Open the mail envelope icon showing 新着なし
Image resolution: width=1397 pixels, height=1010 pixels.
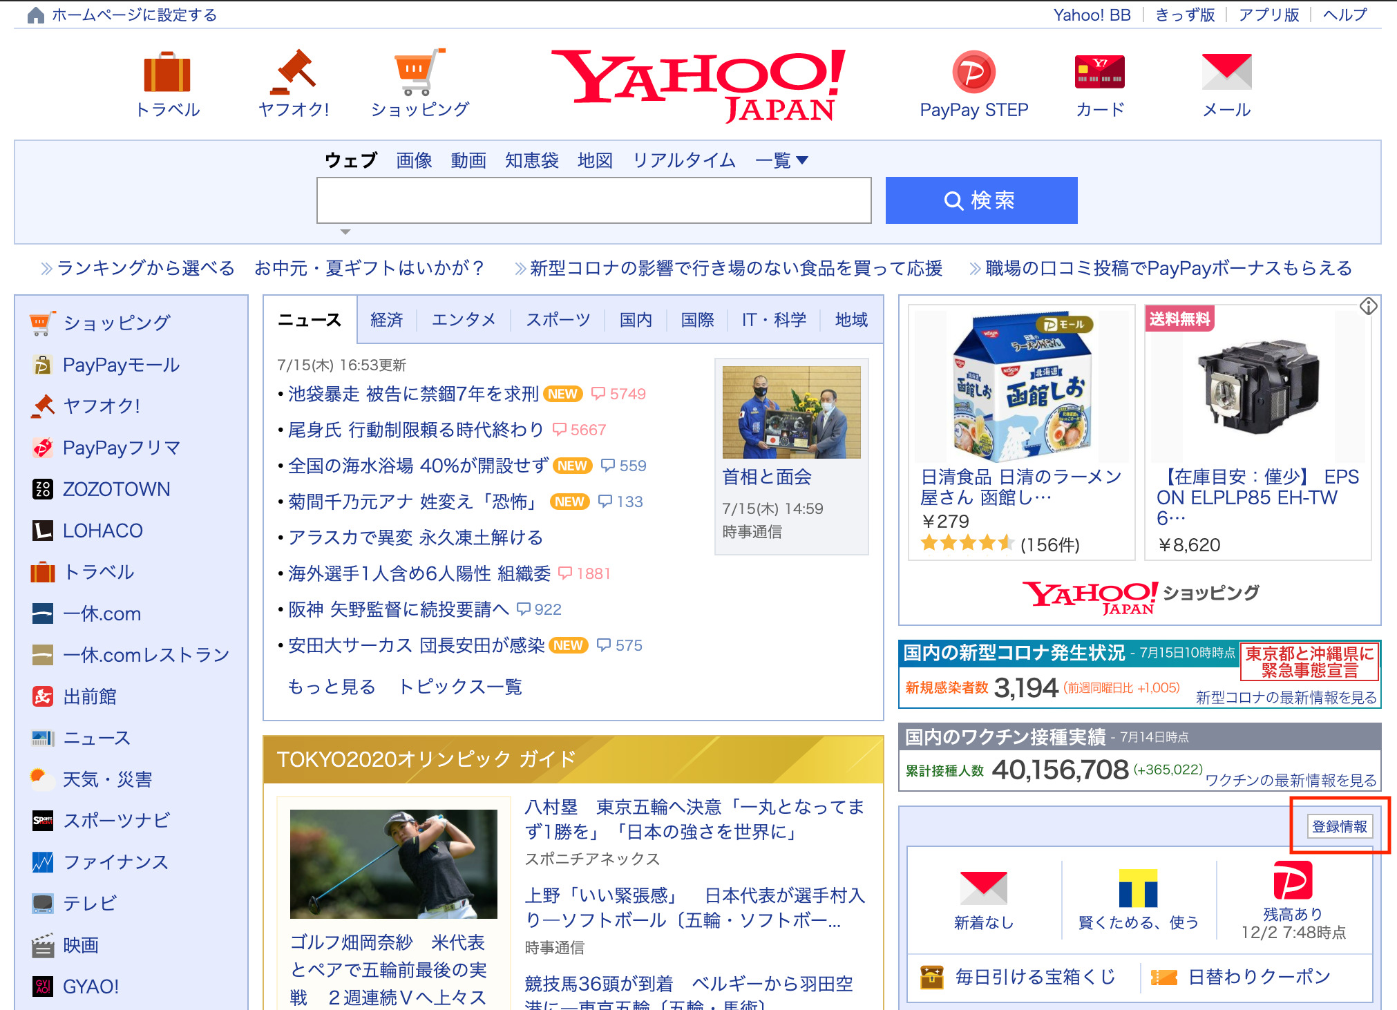coord(983,888)
